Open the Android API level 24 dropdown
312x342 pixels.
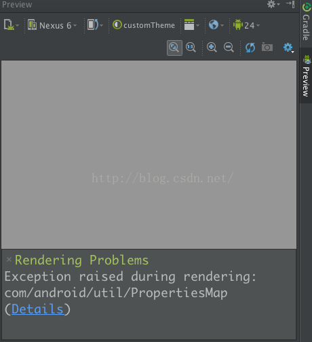click(246, 25)
